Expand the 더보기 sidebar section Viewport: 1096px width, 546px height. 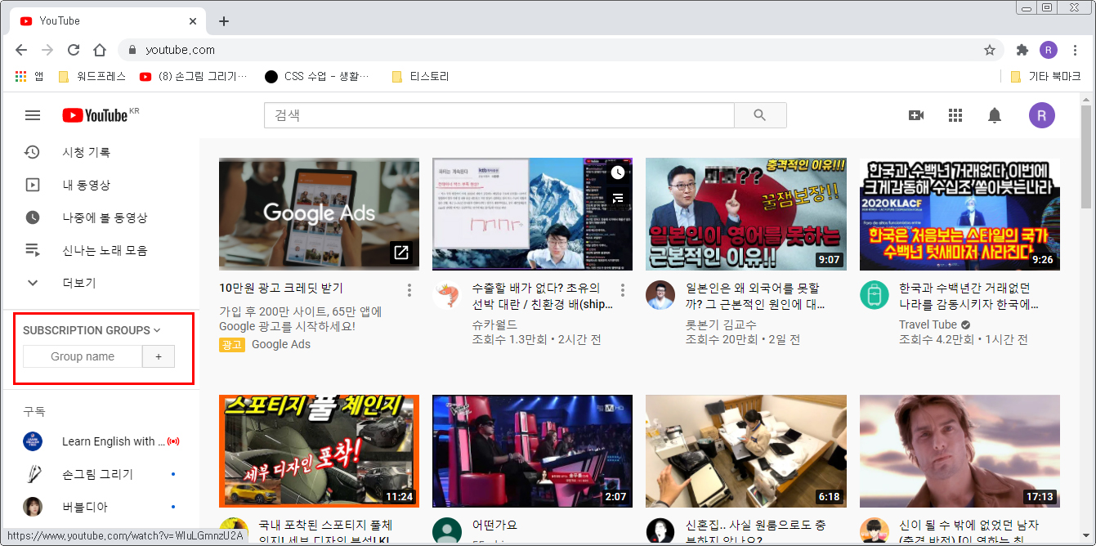click(x=32, y=283)
